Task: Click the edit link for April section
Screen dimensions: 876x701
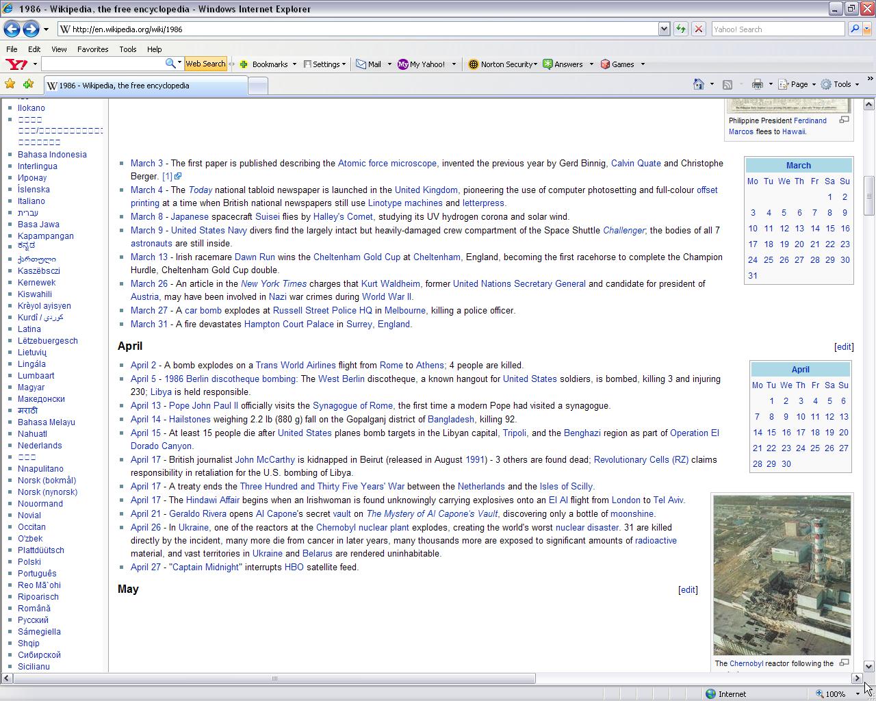Action: (x=843, y=346)
